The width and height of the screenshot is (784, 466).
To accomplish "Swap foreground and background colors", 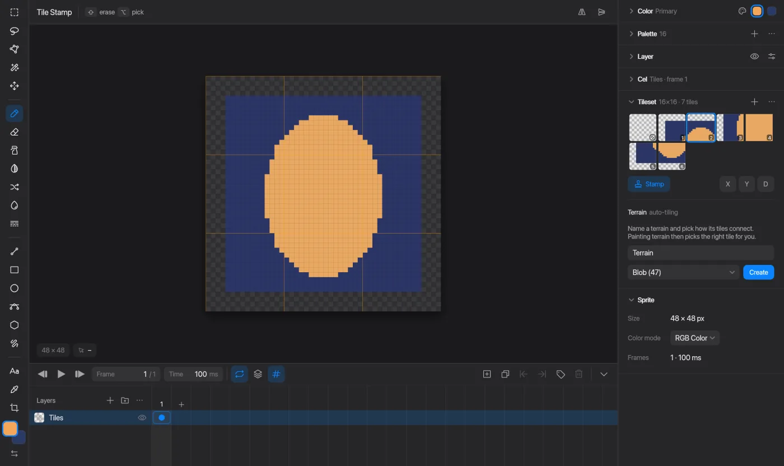I will 15,453.
